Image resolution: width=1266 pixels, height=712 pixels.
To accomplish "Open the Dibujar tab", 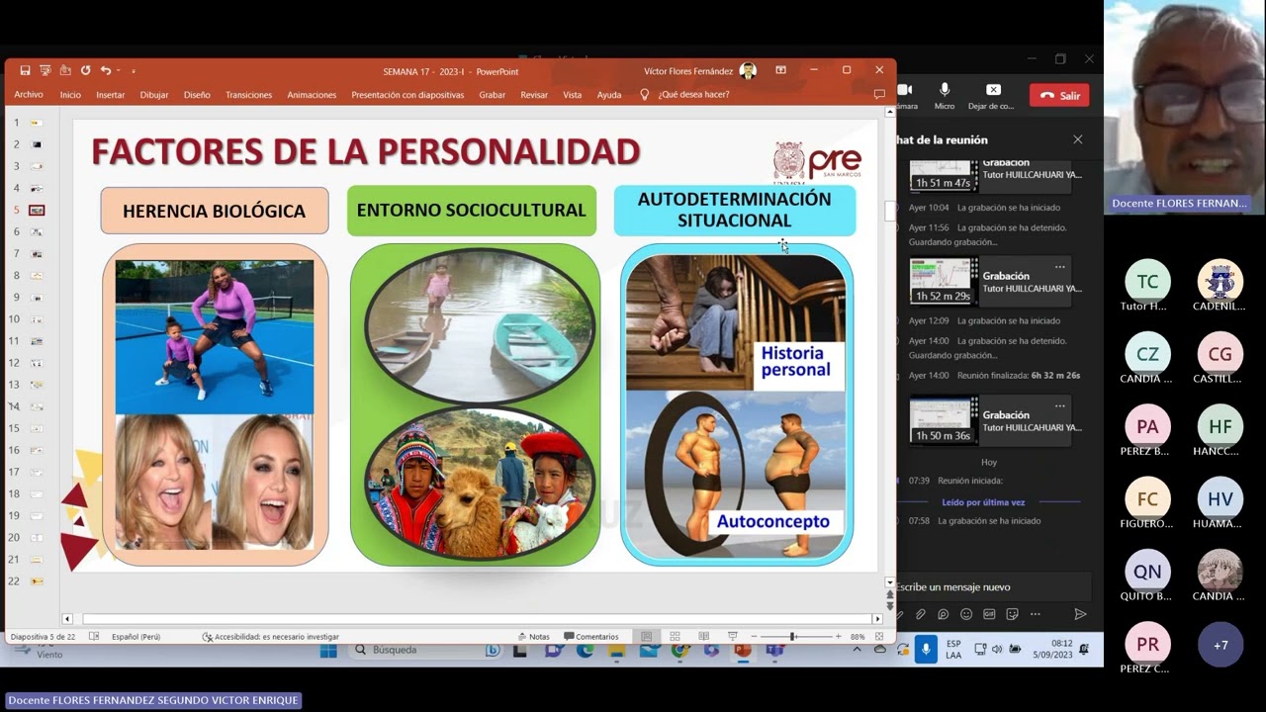I will pos(154,95).
